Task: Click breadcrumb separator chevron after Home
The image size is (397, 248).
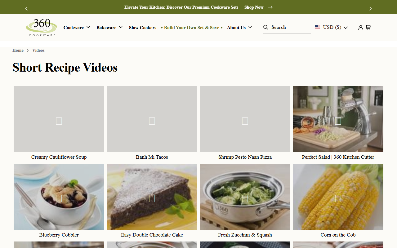Action: (28, 51)
